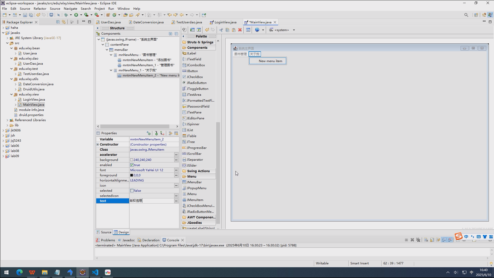Viewport: 494px width, 278px height.
Task: Toggle the enabled property checkbox
Action: (x=132, y=165)
